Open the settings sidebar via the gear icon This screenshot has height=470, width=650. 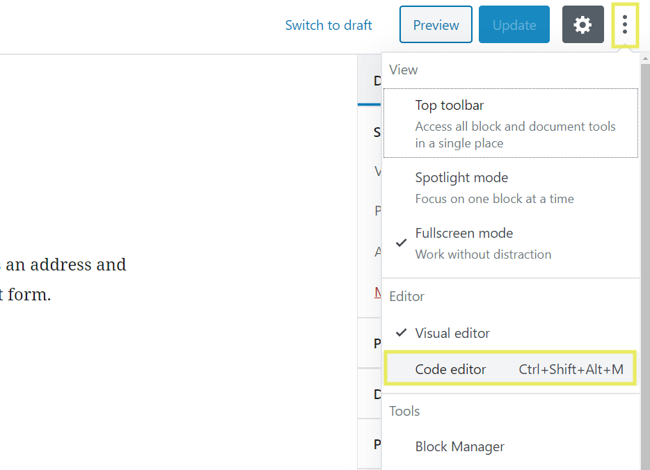[x=582, y=24]
